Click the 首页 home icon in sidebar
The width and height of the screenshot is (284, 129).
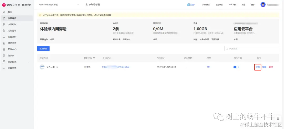[x=4, y=12]
